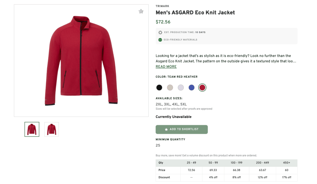Select the black color swatch
Screen dimensions: 317x184
tap(159, 87)
